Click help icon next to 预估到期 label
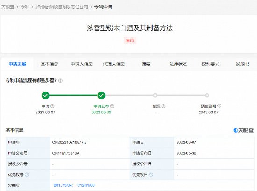This screenshot has width=257, height=191. 219,106
